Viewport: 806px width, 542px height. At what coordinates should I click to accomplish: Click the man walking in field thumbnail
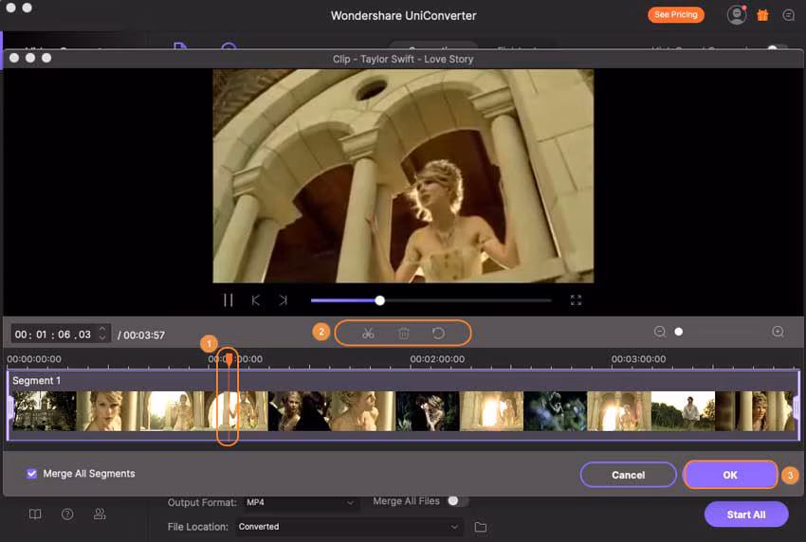pos(683,411)
